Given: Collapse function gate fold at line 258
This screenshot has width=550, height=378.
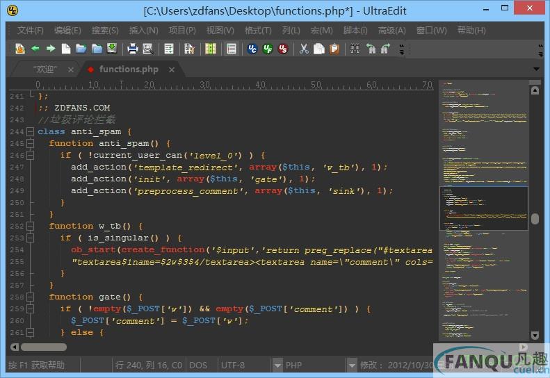Looking at the screenshot, I should [30, 297].
